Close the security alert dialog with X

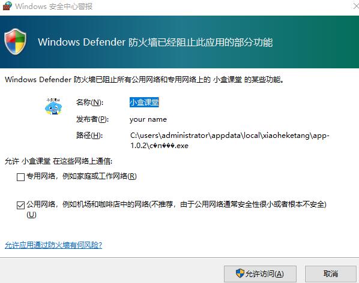tap(356, 6)
